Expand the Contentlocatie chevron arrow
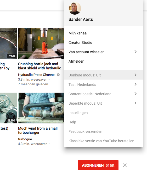147x174 pixels. (135, 94)
